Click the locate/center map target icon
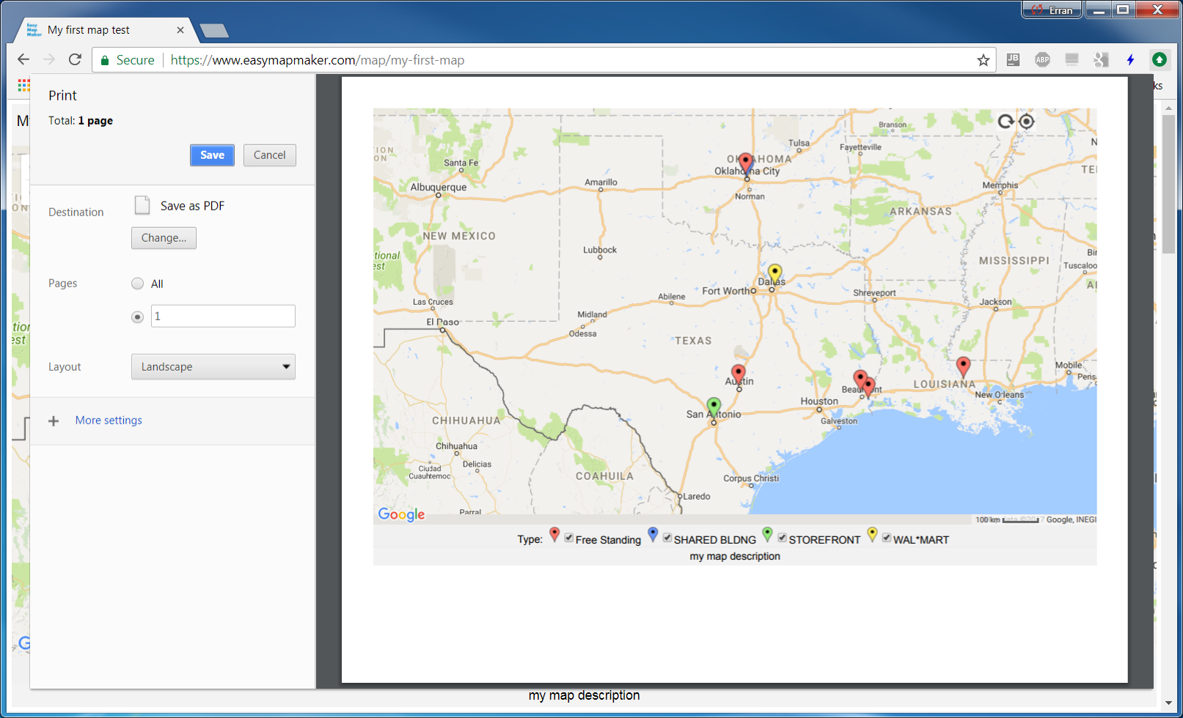 1026,122
